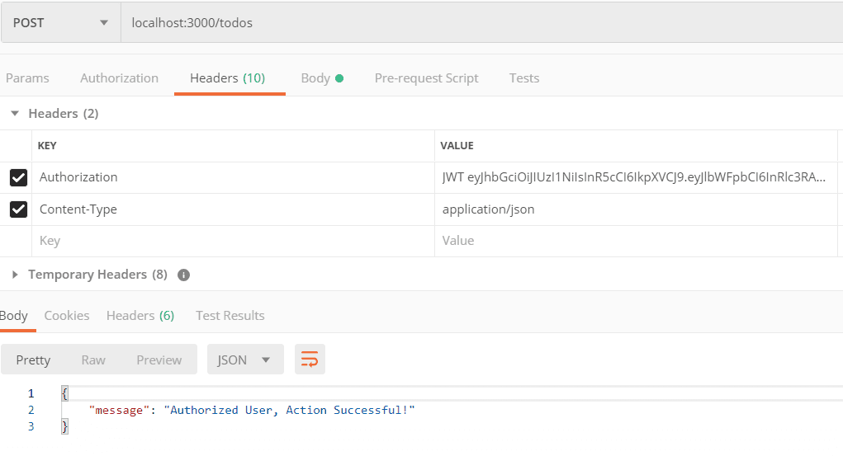843x456 pixels.
Task: Toggle the line wrap icon
Action: 310,360
